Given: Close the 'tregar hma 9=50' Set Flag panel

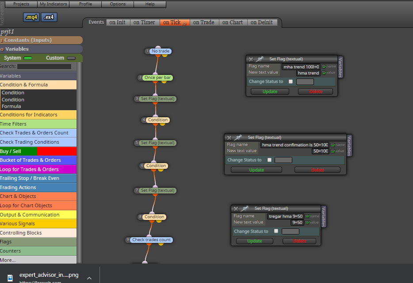Looking at the screenshot, I should (x=236, y=209).
